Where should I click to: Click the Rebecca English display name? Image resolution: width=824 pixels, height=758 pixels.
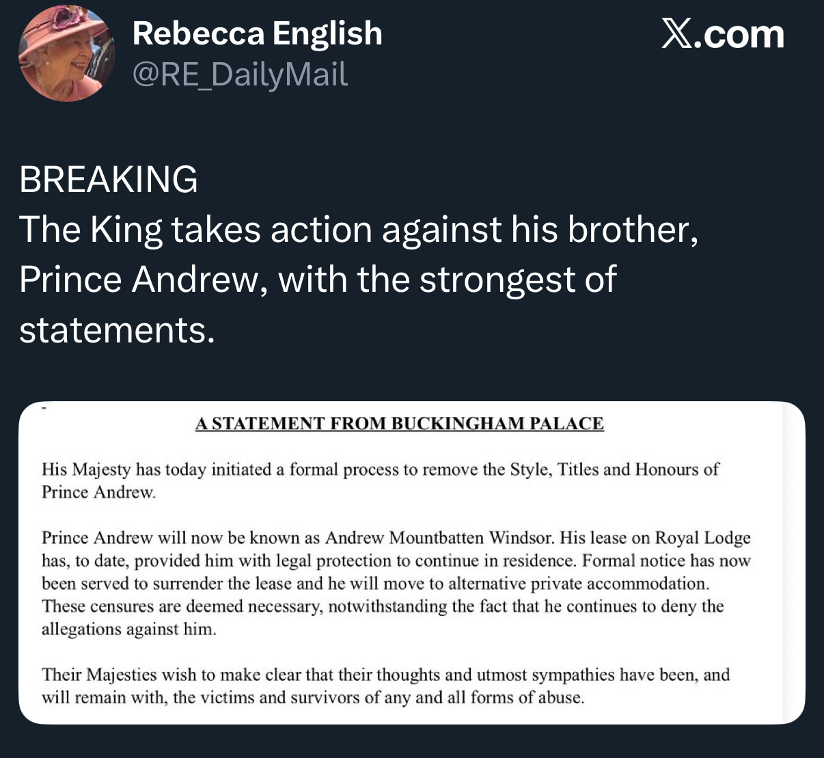[x=257, y=33]
